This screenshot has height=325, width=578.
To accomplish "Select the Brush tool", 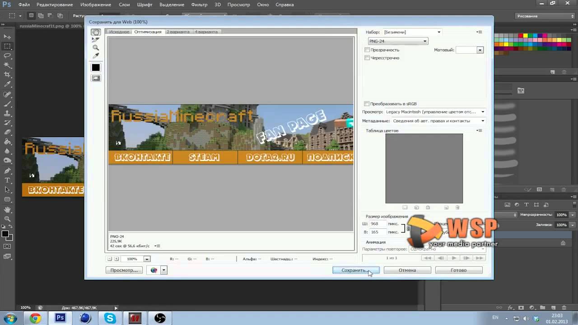I will [7, 104].
